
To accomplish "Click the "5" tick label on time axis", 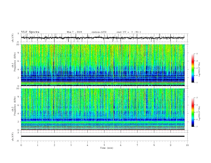I will [104, 145].
